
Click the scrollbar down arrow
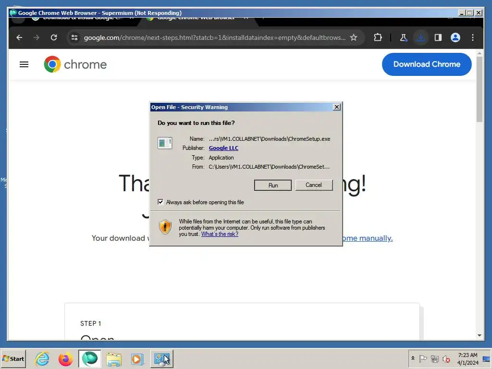click(x=479, y=335)
